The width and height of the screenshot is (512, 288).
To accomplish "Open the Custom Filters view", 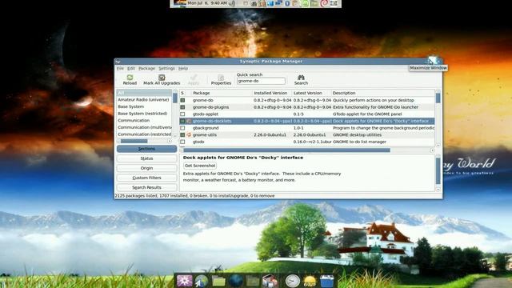I will pyautogui.click(x=146, y=178).
